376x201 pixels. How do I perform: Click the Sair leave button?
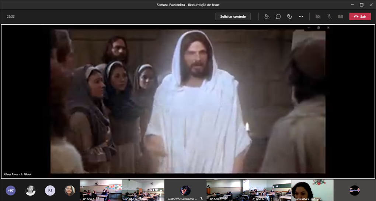(x=360, y=17)
